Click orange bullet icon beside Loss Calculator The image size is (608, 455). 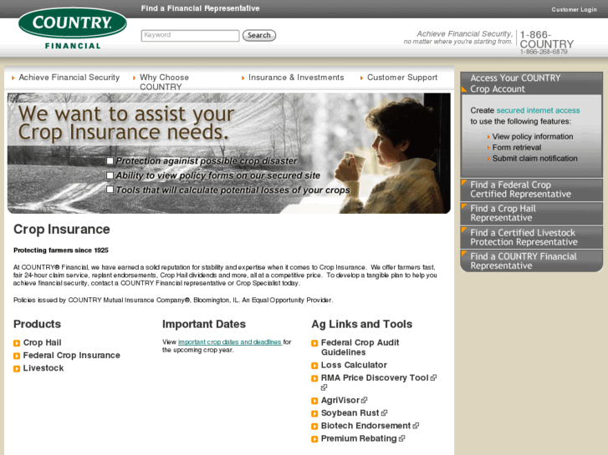point(314,366)
